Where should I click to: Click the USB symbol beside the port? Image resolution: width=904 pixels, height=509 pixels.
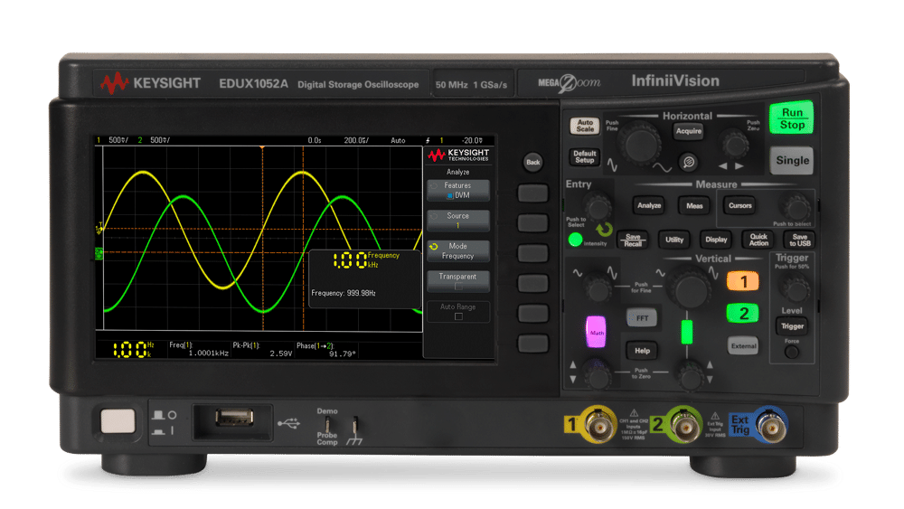tap(289, 424)
